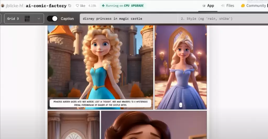Image resolution: width=268 pixels, height=139 pixels.
Task: Click the Style input field
Action: pos(223,19)
